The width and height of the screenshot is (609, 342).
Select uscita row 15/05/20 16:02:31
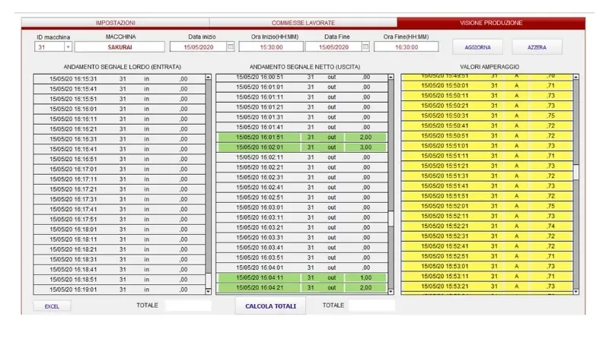301,177
